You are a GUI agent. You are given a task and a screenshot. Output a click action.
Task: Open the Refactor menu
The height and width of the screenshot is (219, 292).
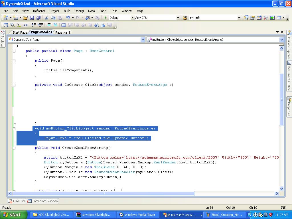pos(39,11)
